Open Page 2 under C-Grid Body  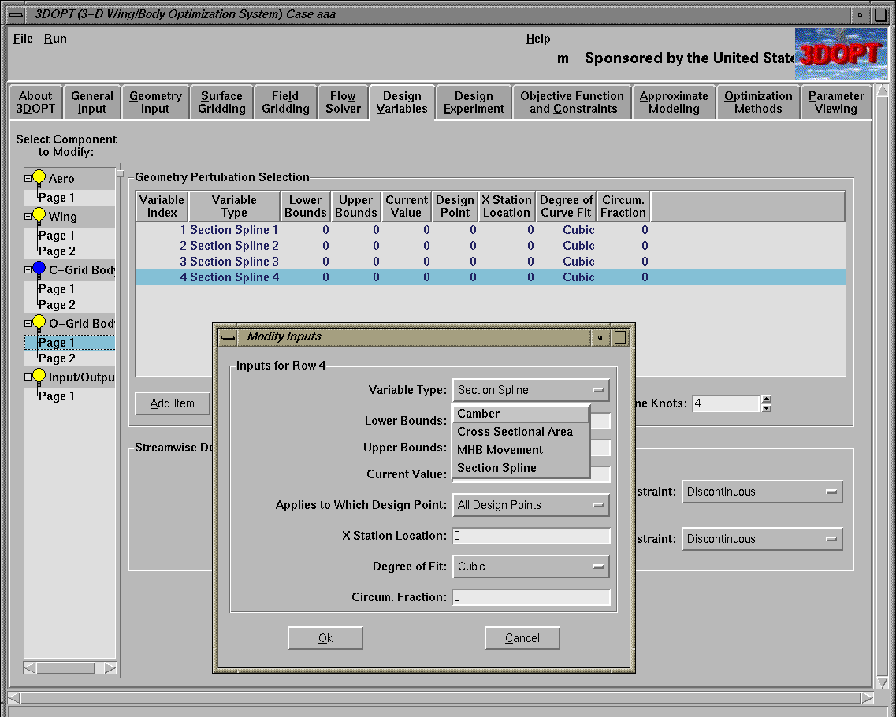[57, 305]
